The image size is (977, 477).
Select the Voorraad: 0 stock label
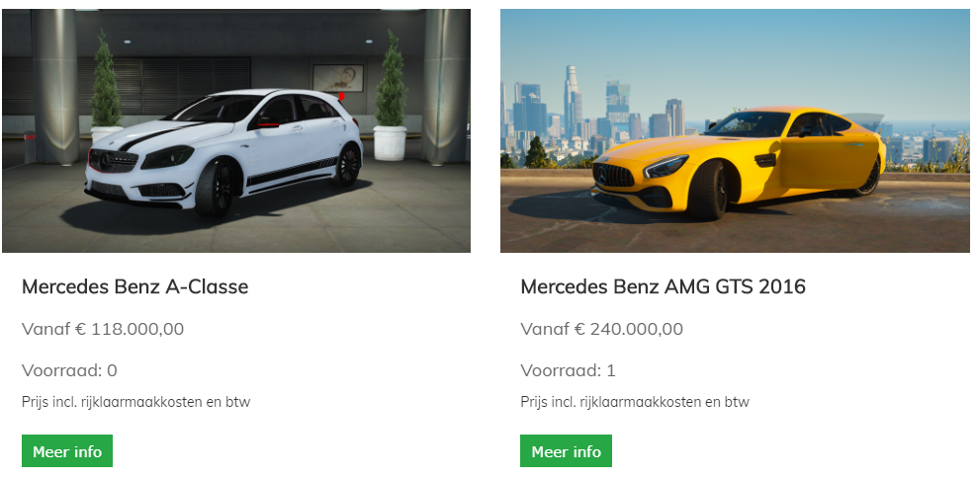coord(69,370)
